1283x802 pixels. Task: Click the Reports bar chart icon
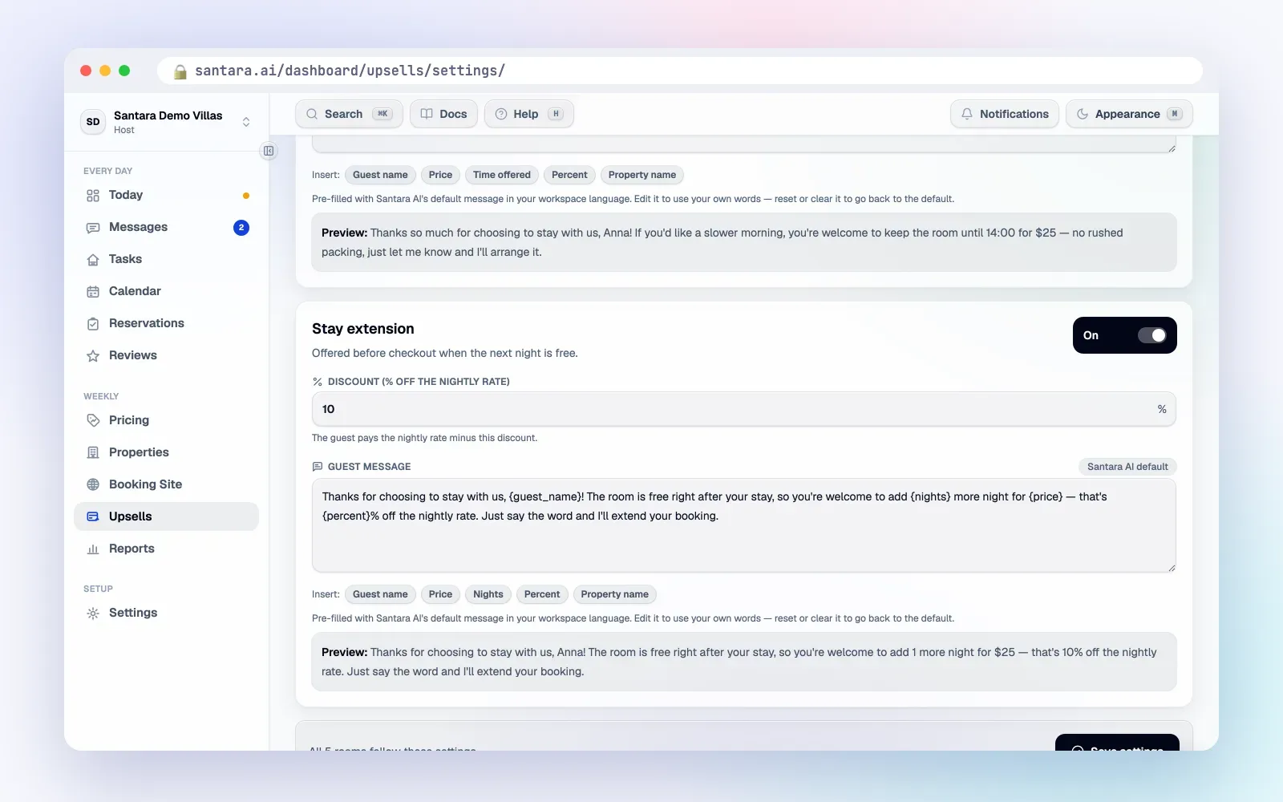click(x=93, y=549)
